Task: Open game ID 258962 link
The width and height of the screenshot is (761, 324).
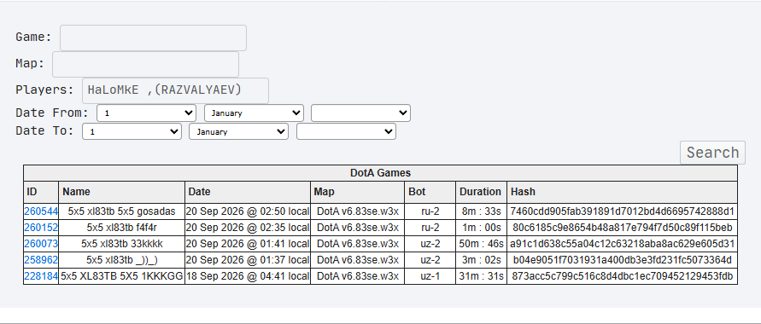Action: point(41,260)
